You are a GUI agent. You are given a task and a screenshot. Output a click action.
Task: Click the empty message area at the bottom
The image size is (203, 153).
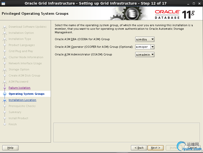pos(127,133)
